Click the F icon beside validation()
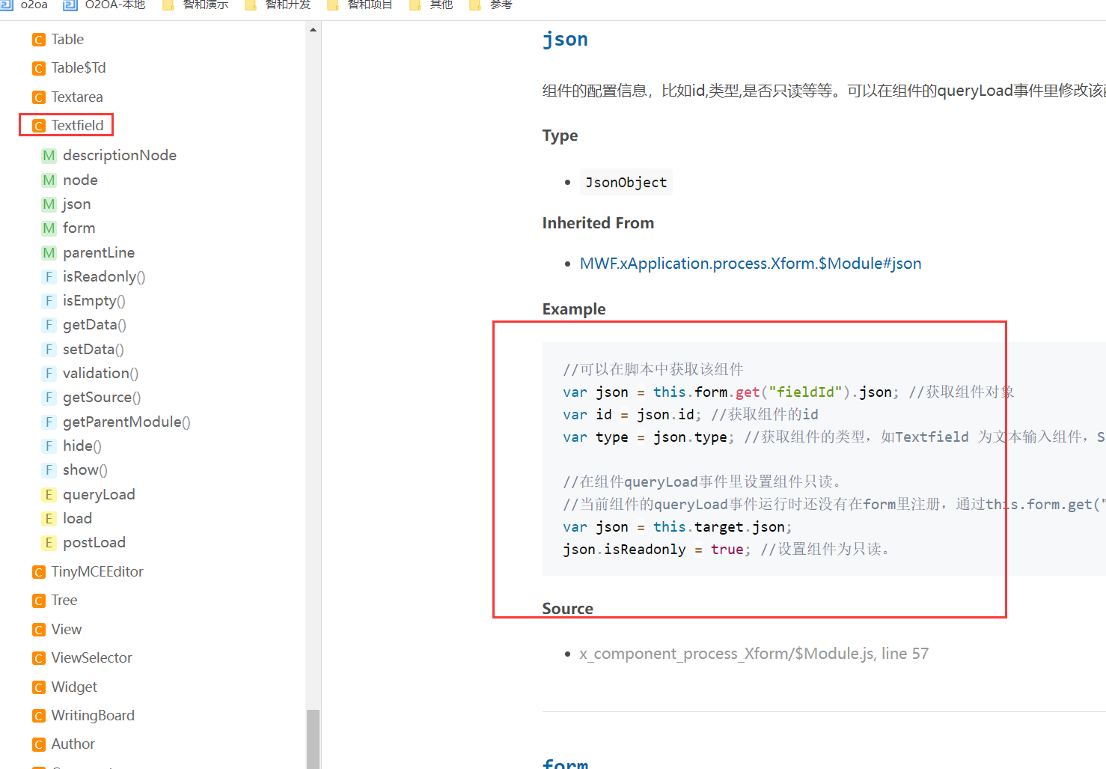 pos(49,374)
